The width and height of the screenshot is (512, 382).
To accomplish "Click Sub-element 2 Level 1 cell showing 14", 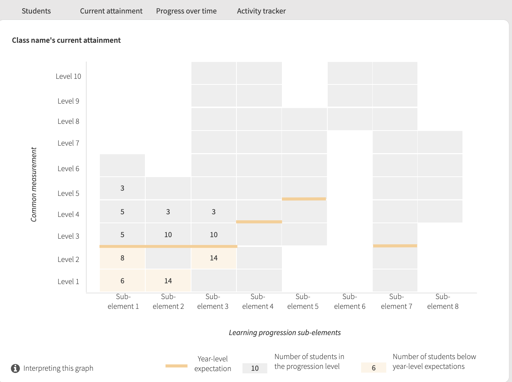I will point(168,281).
